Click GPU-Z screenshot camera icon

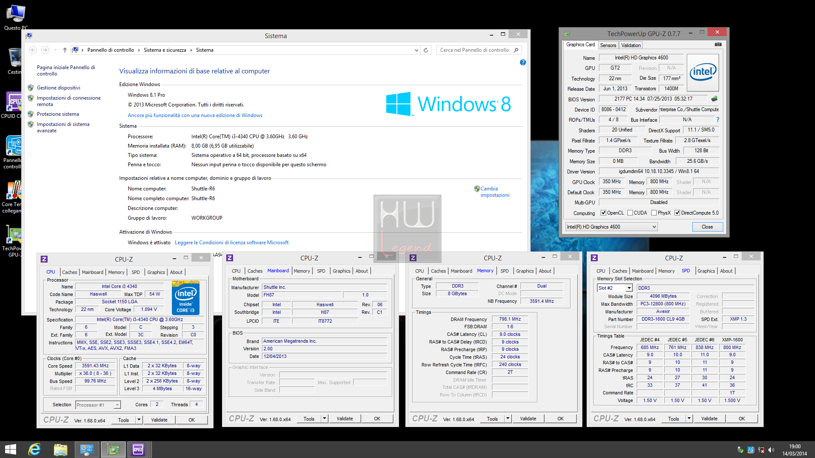718,44
